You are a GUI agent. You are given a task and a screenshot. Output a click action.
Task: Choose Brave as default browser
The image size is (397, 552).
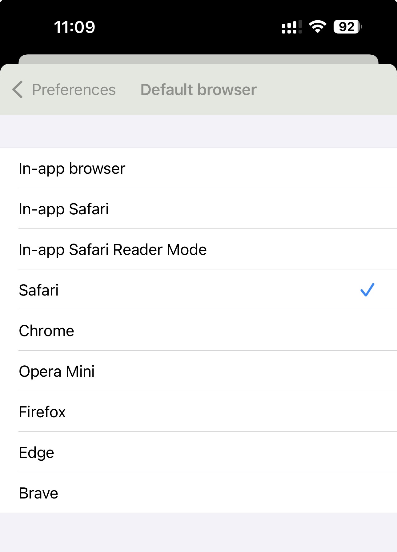click(x=38, y=493)
